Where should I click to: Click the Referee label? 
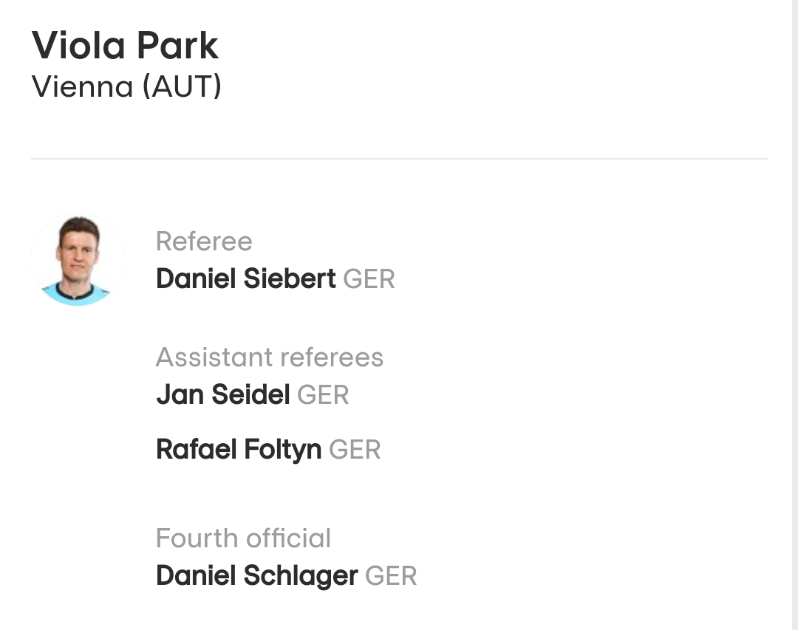pos(204,242)
